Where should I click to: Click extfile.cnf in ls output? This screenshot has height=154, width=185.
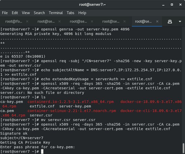(x=42, y=106)
